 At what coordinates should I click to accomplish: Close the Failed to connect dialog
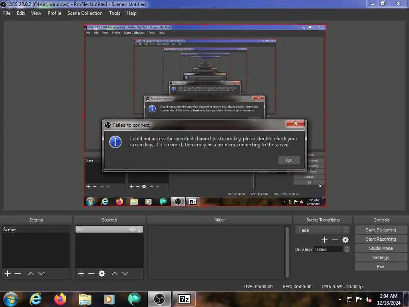(295, 123)
